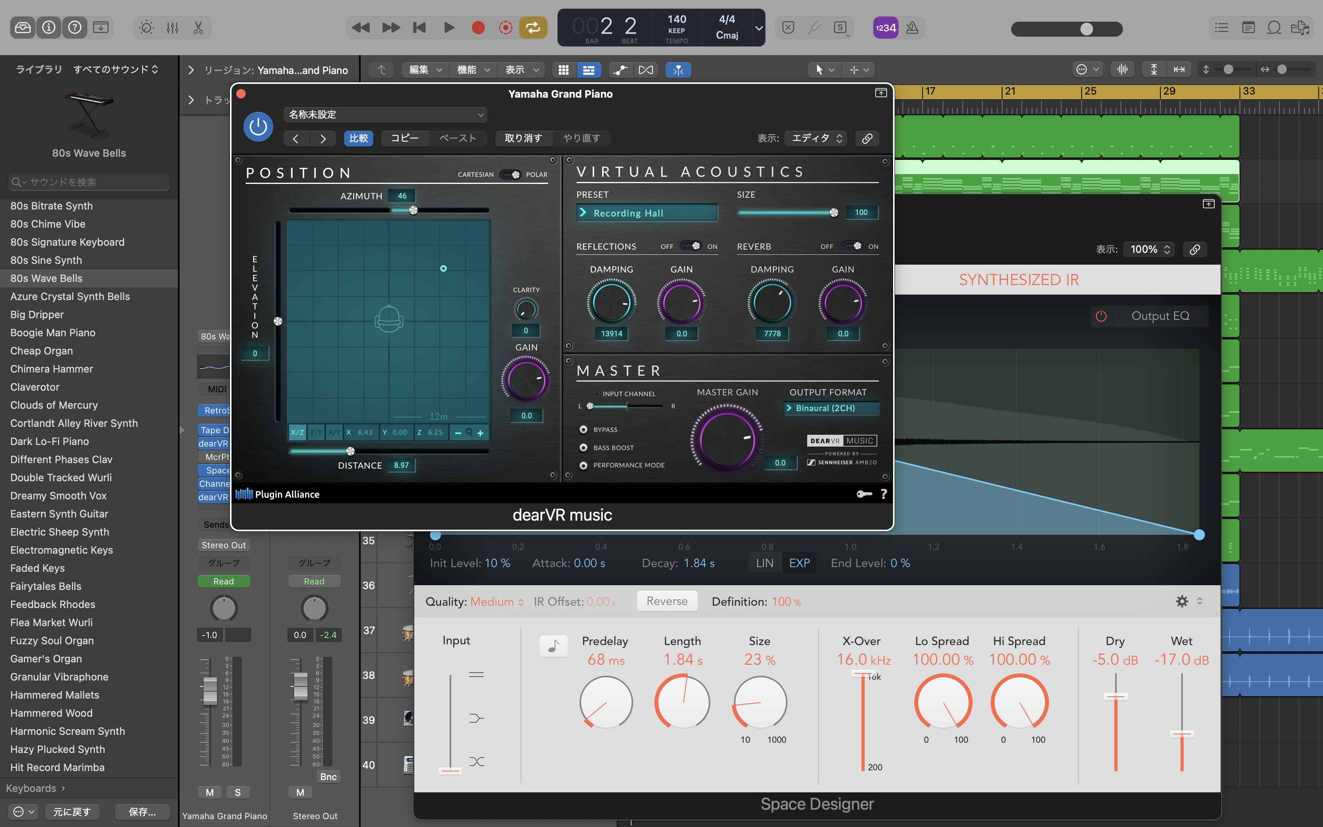
Task: Switch to grid view icon in Tracks toolbar
Action: click(563, 70)
